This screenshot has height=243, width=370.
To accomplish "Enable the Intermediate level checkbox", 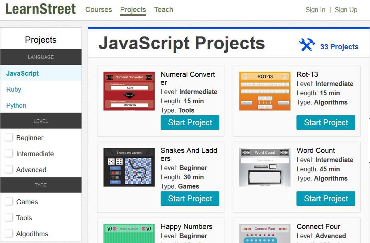I will coord(9,153).
